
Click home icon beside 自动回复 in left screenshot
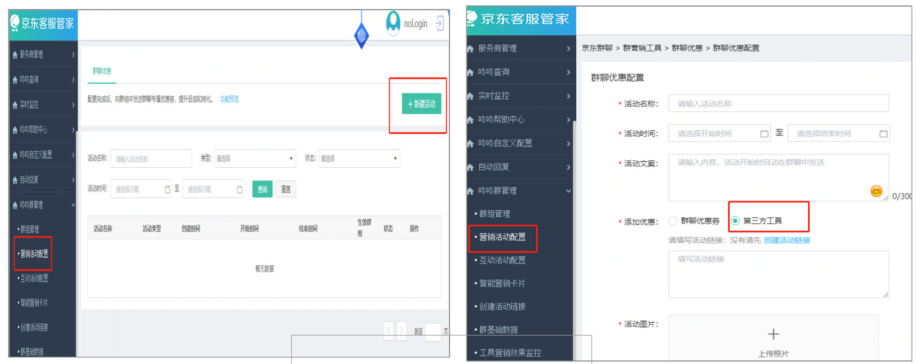coord(15,180)
